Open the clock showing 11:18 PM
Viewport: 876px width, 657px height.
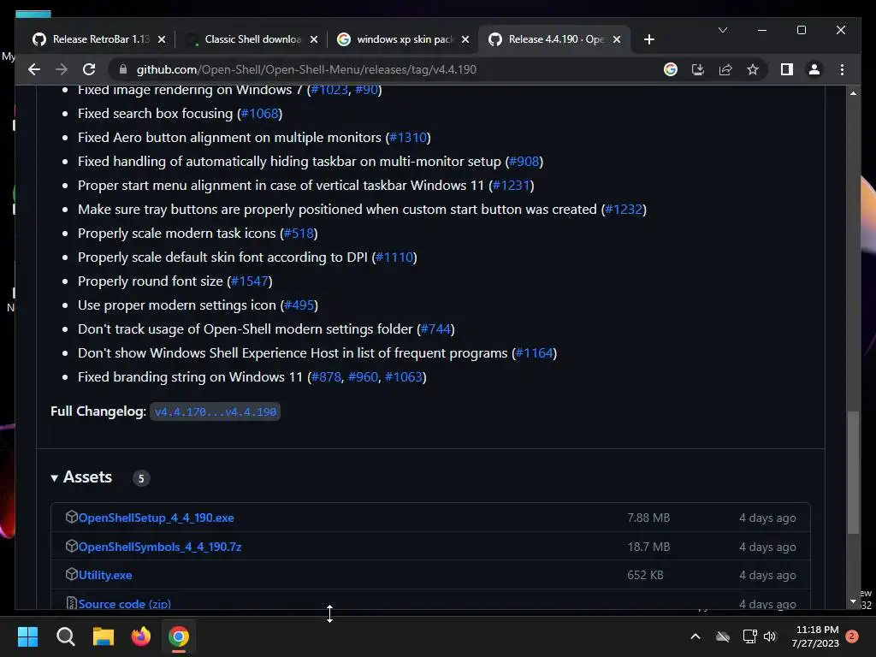815,636
